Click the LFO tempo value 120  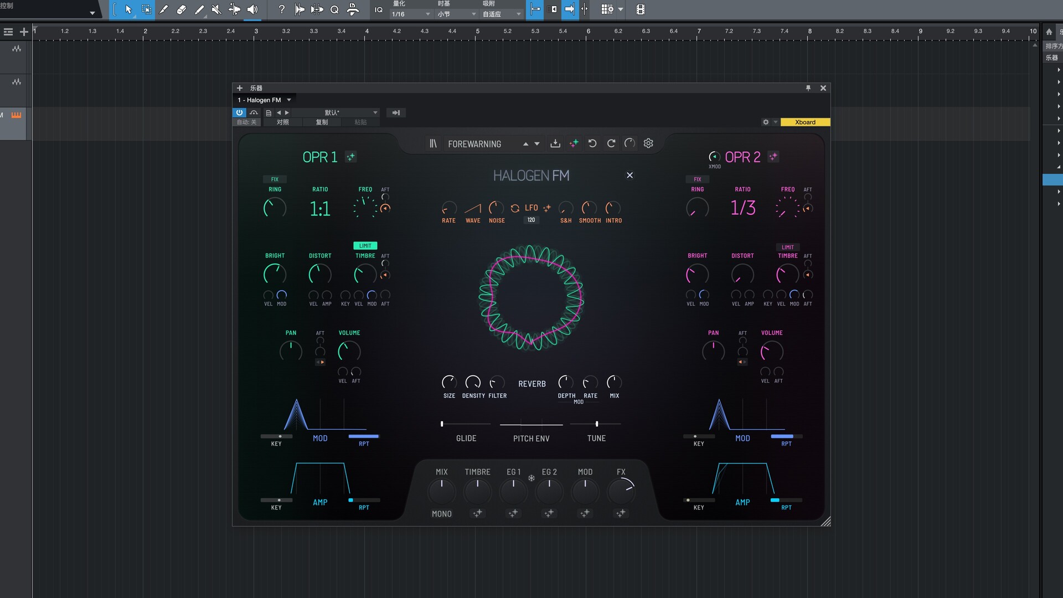click(531, 220)
